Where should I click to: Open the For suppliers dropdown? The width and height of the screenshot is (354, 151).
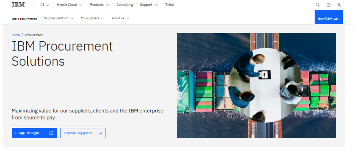pos(92,19)
